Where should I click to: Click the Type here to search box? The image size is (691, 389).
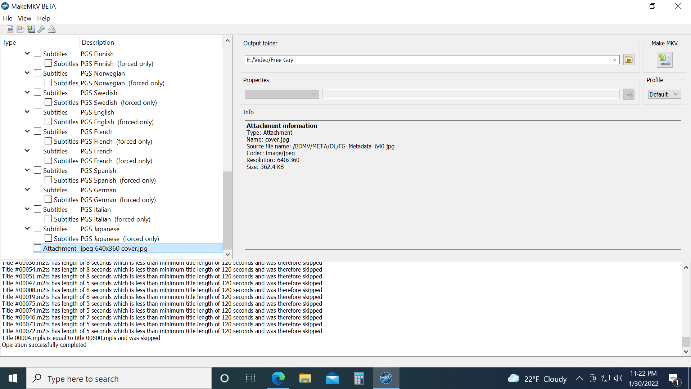tap(119, 379)
